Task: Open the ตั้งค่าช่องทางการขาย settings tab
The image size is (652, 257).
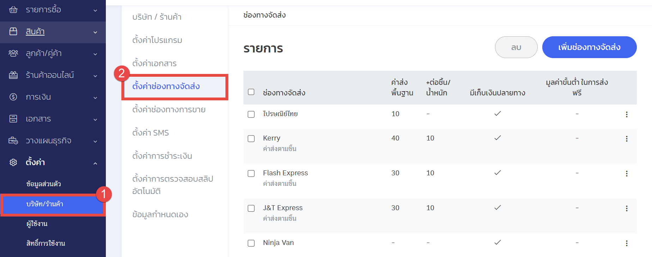Action: [169, 109]
